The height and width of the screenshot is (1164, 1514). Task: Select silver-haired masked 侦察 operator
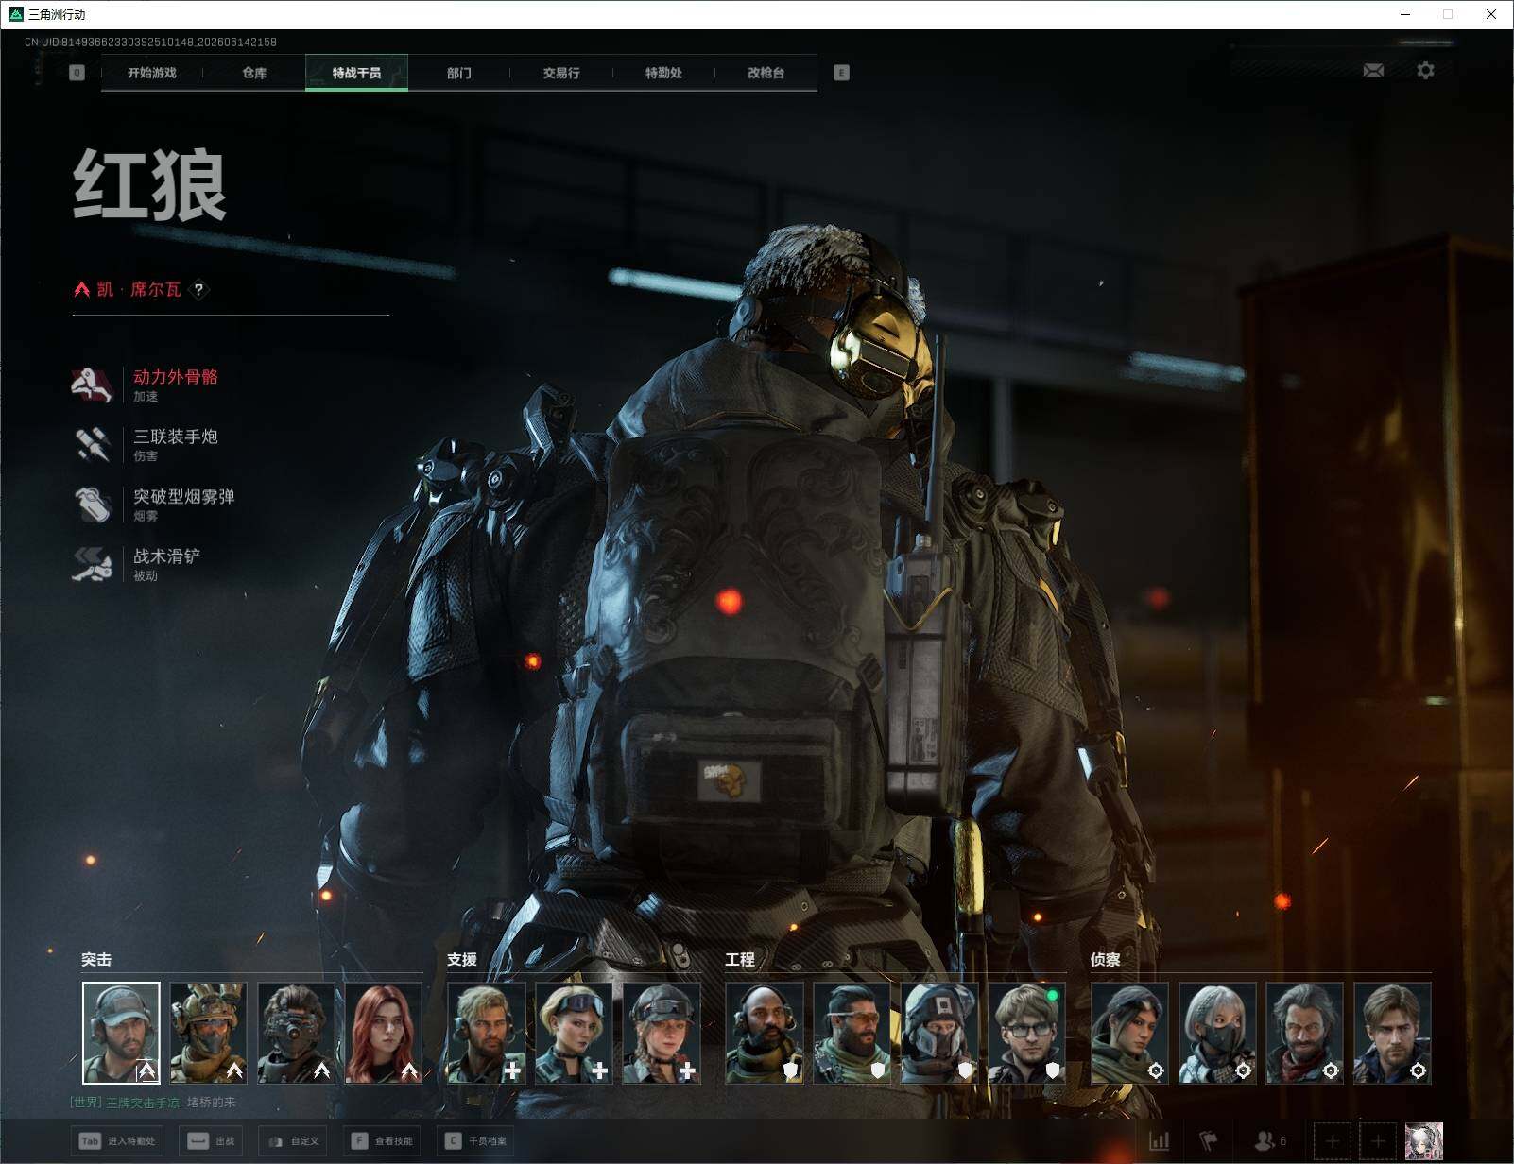coord(1217,1033)
